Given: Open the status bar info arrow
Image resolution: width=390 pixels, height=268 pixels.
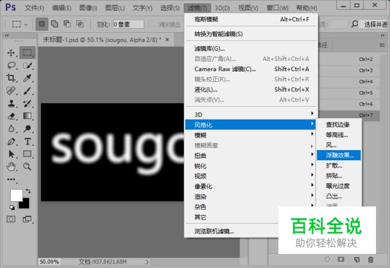Looking at the screenshot, I should [147, 262].
